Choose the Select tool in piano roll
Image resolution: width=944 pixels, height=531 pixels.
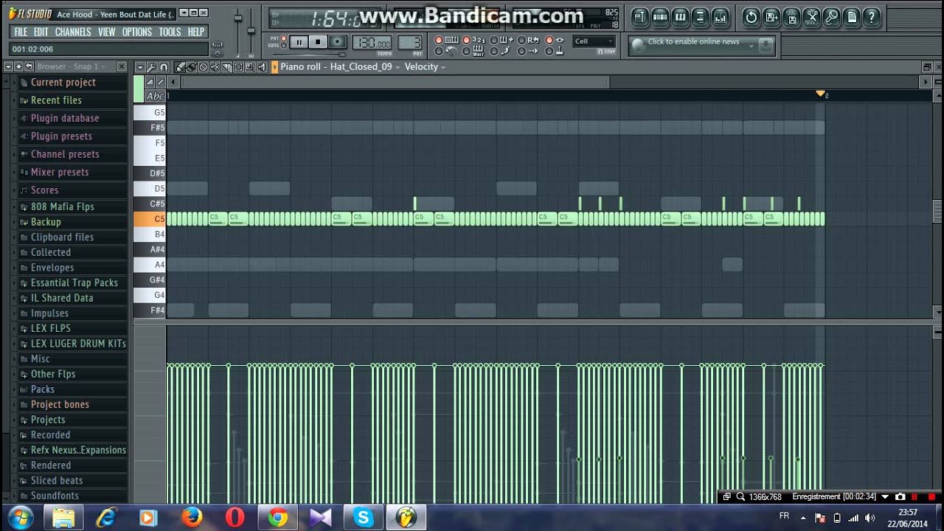pyautogui.click(x=238, y=66)
